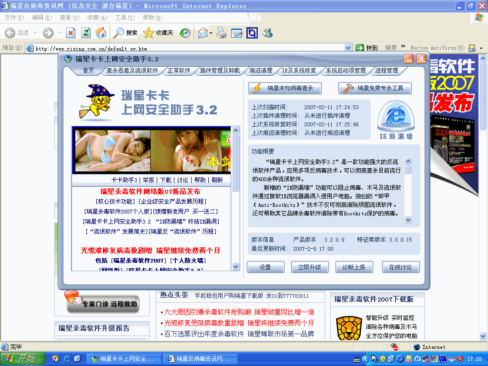Open the Back button history dropdown
Viewport: 488px width, 366px height.
pos(35,33)
